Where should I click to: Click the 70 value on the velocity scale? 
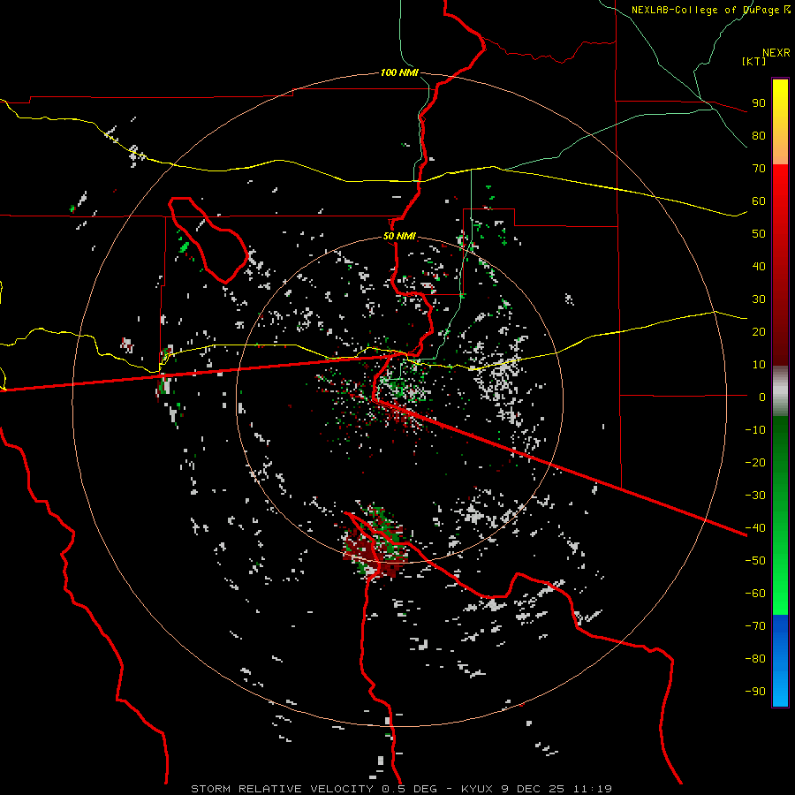[x=759, y=169]
